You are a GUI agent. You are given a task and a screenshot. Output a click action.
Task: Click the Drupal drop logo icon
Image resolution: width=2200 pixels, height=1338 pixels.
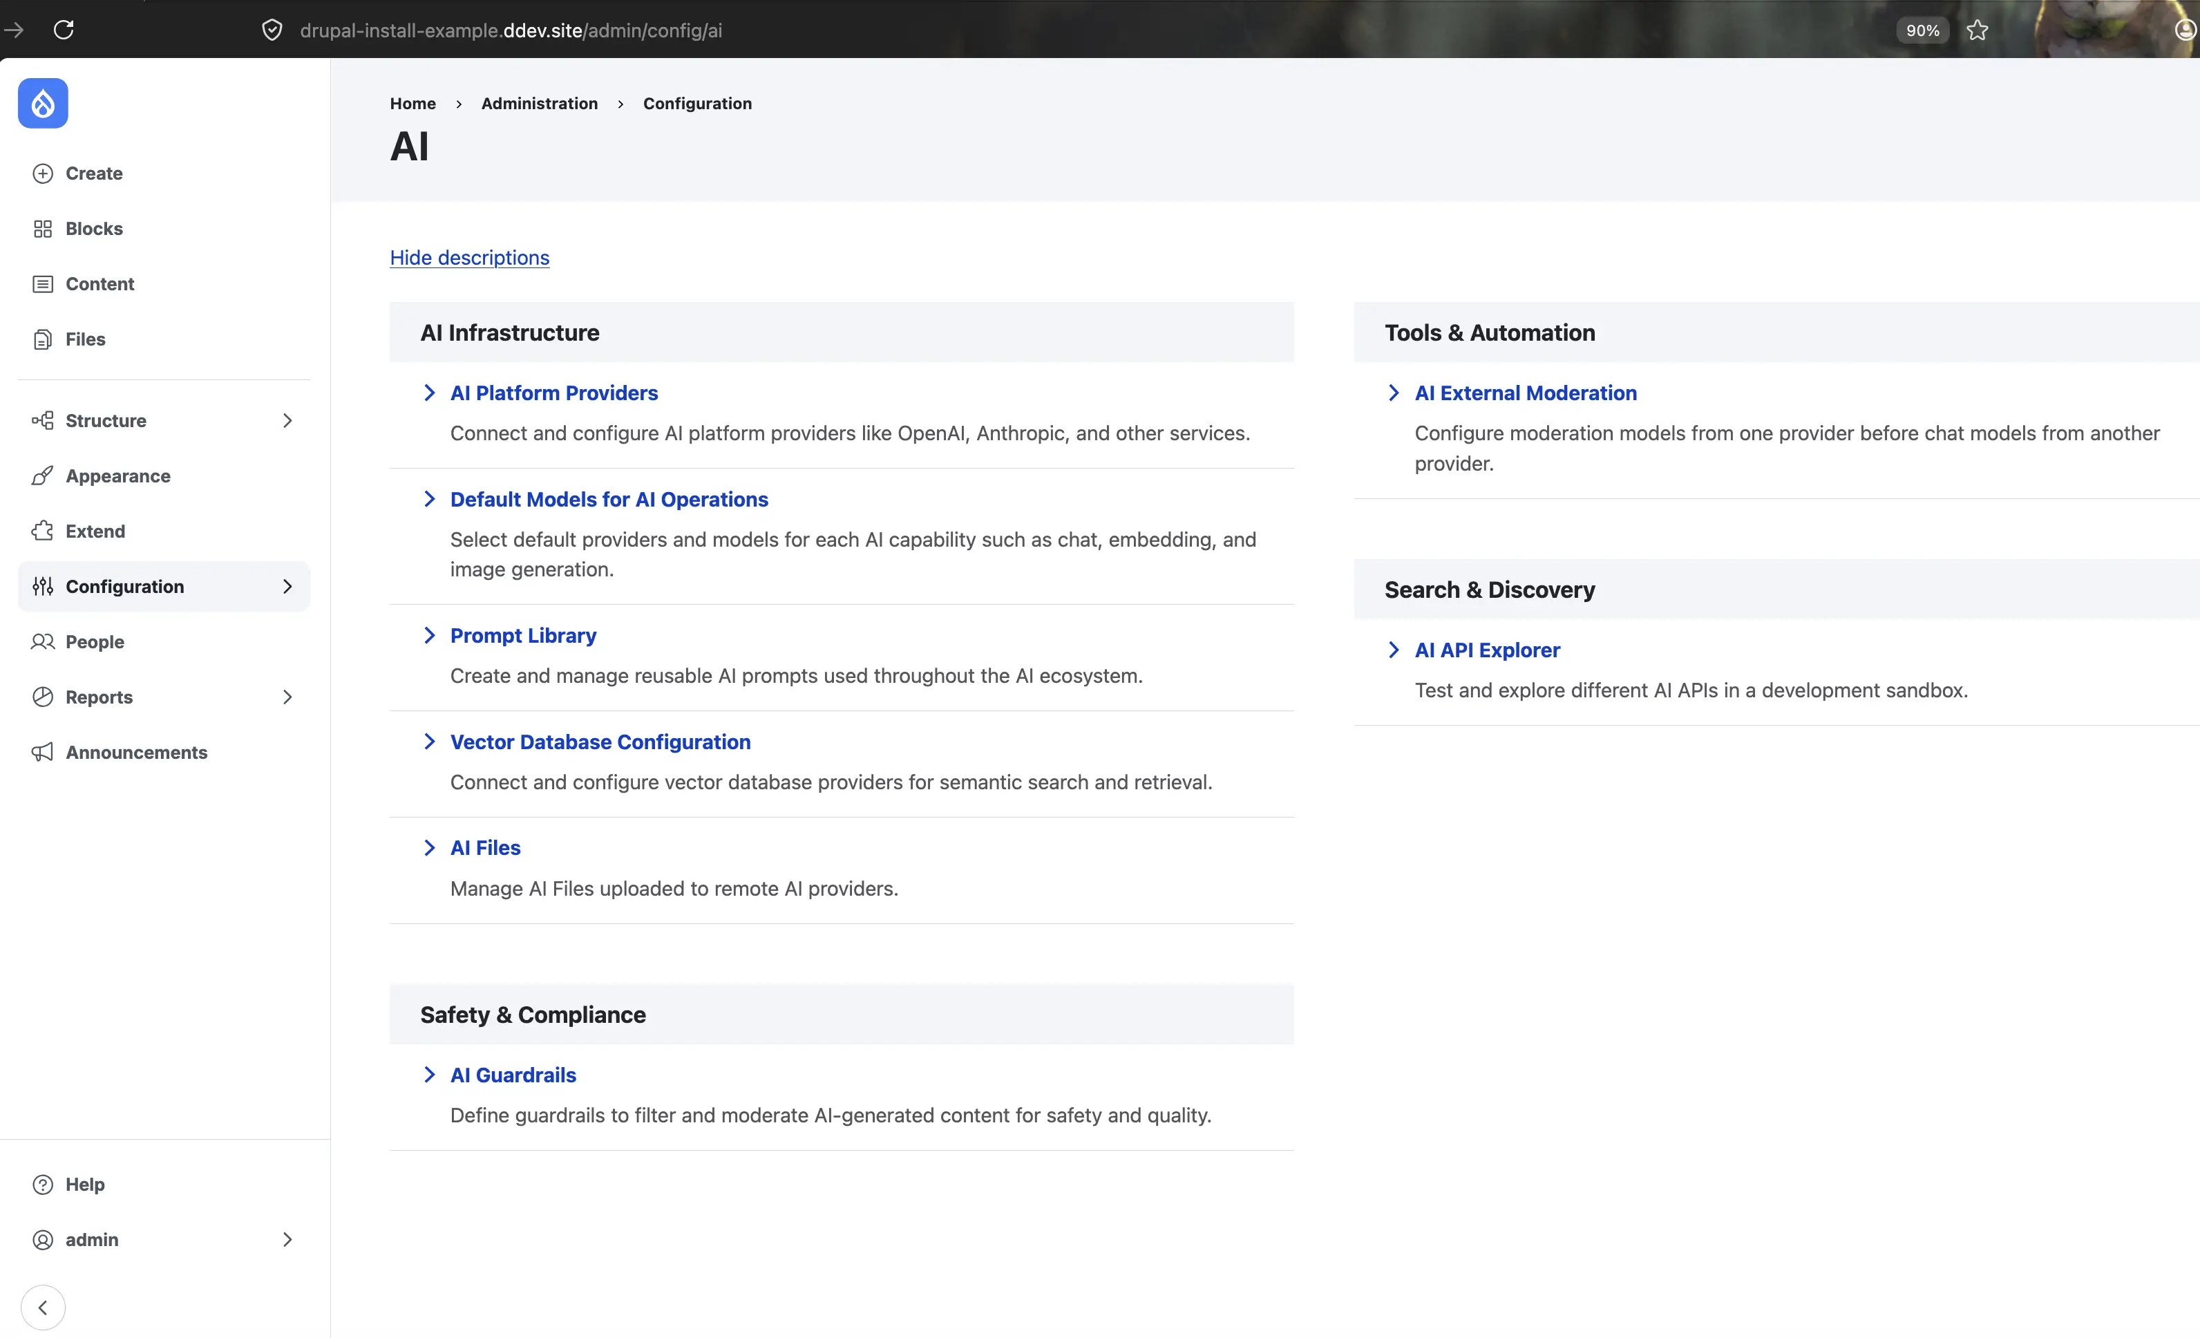tap(43, 104)
